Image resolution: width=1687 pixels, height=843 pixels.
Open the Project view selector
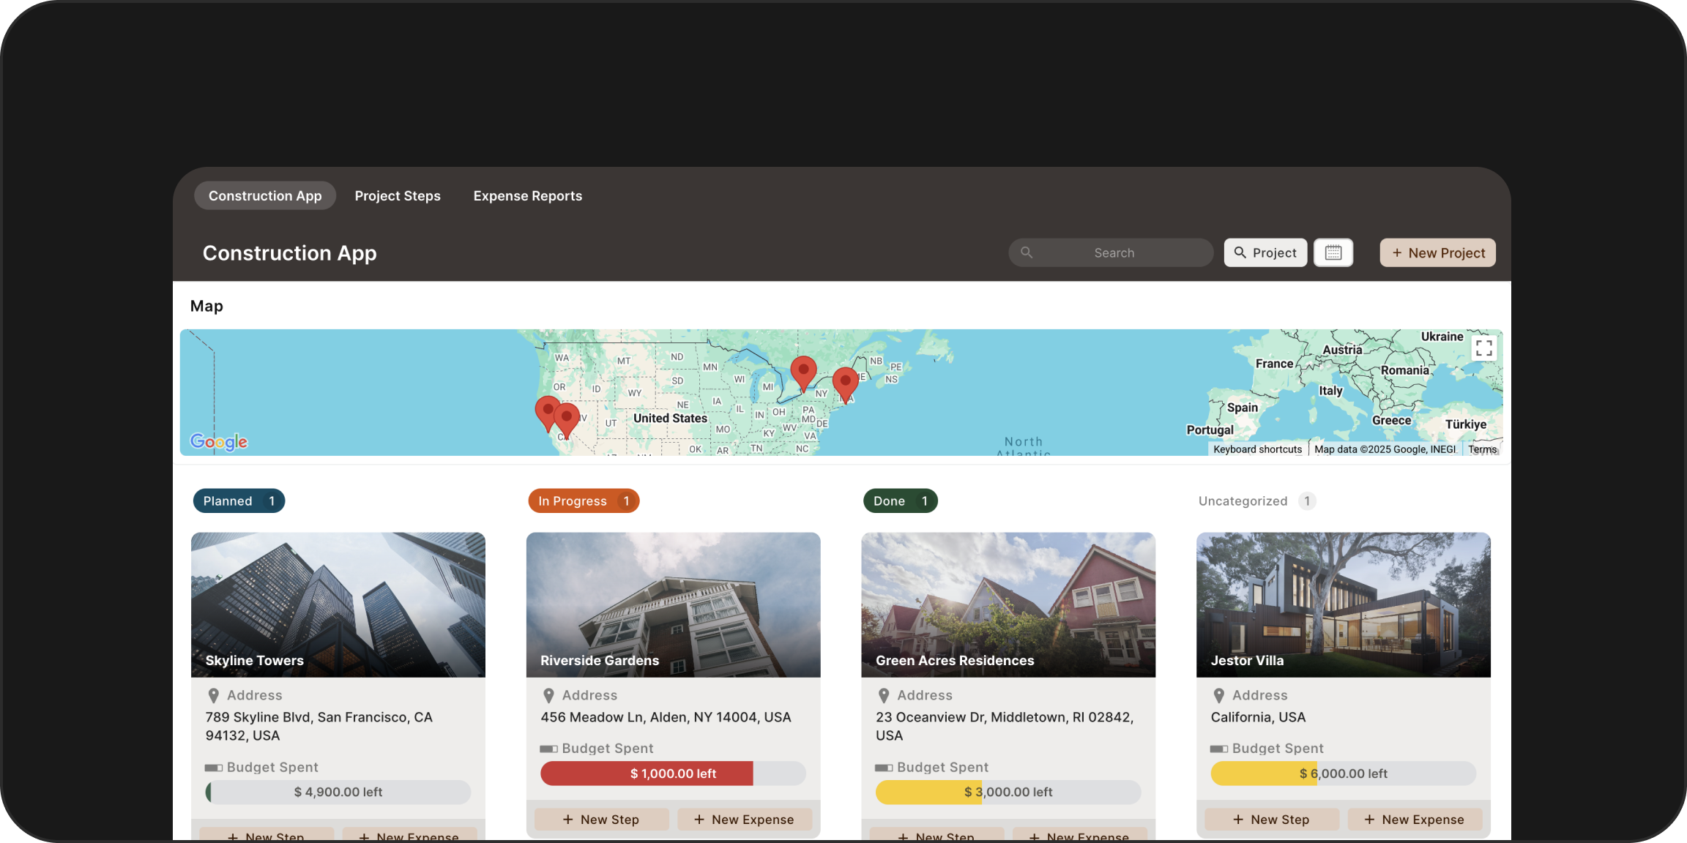coord(1265,252)
